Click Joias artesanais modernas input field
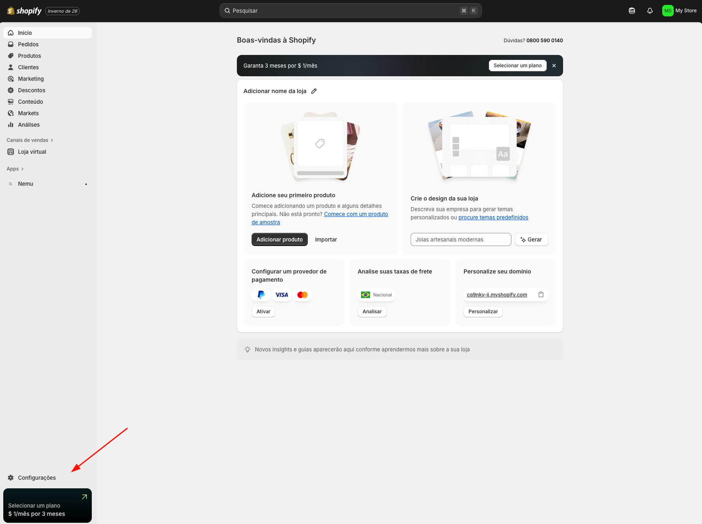The width and height of the screenshot is (702, 524). click(x=461, y=239)
